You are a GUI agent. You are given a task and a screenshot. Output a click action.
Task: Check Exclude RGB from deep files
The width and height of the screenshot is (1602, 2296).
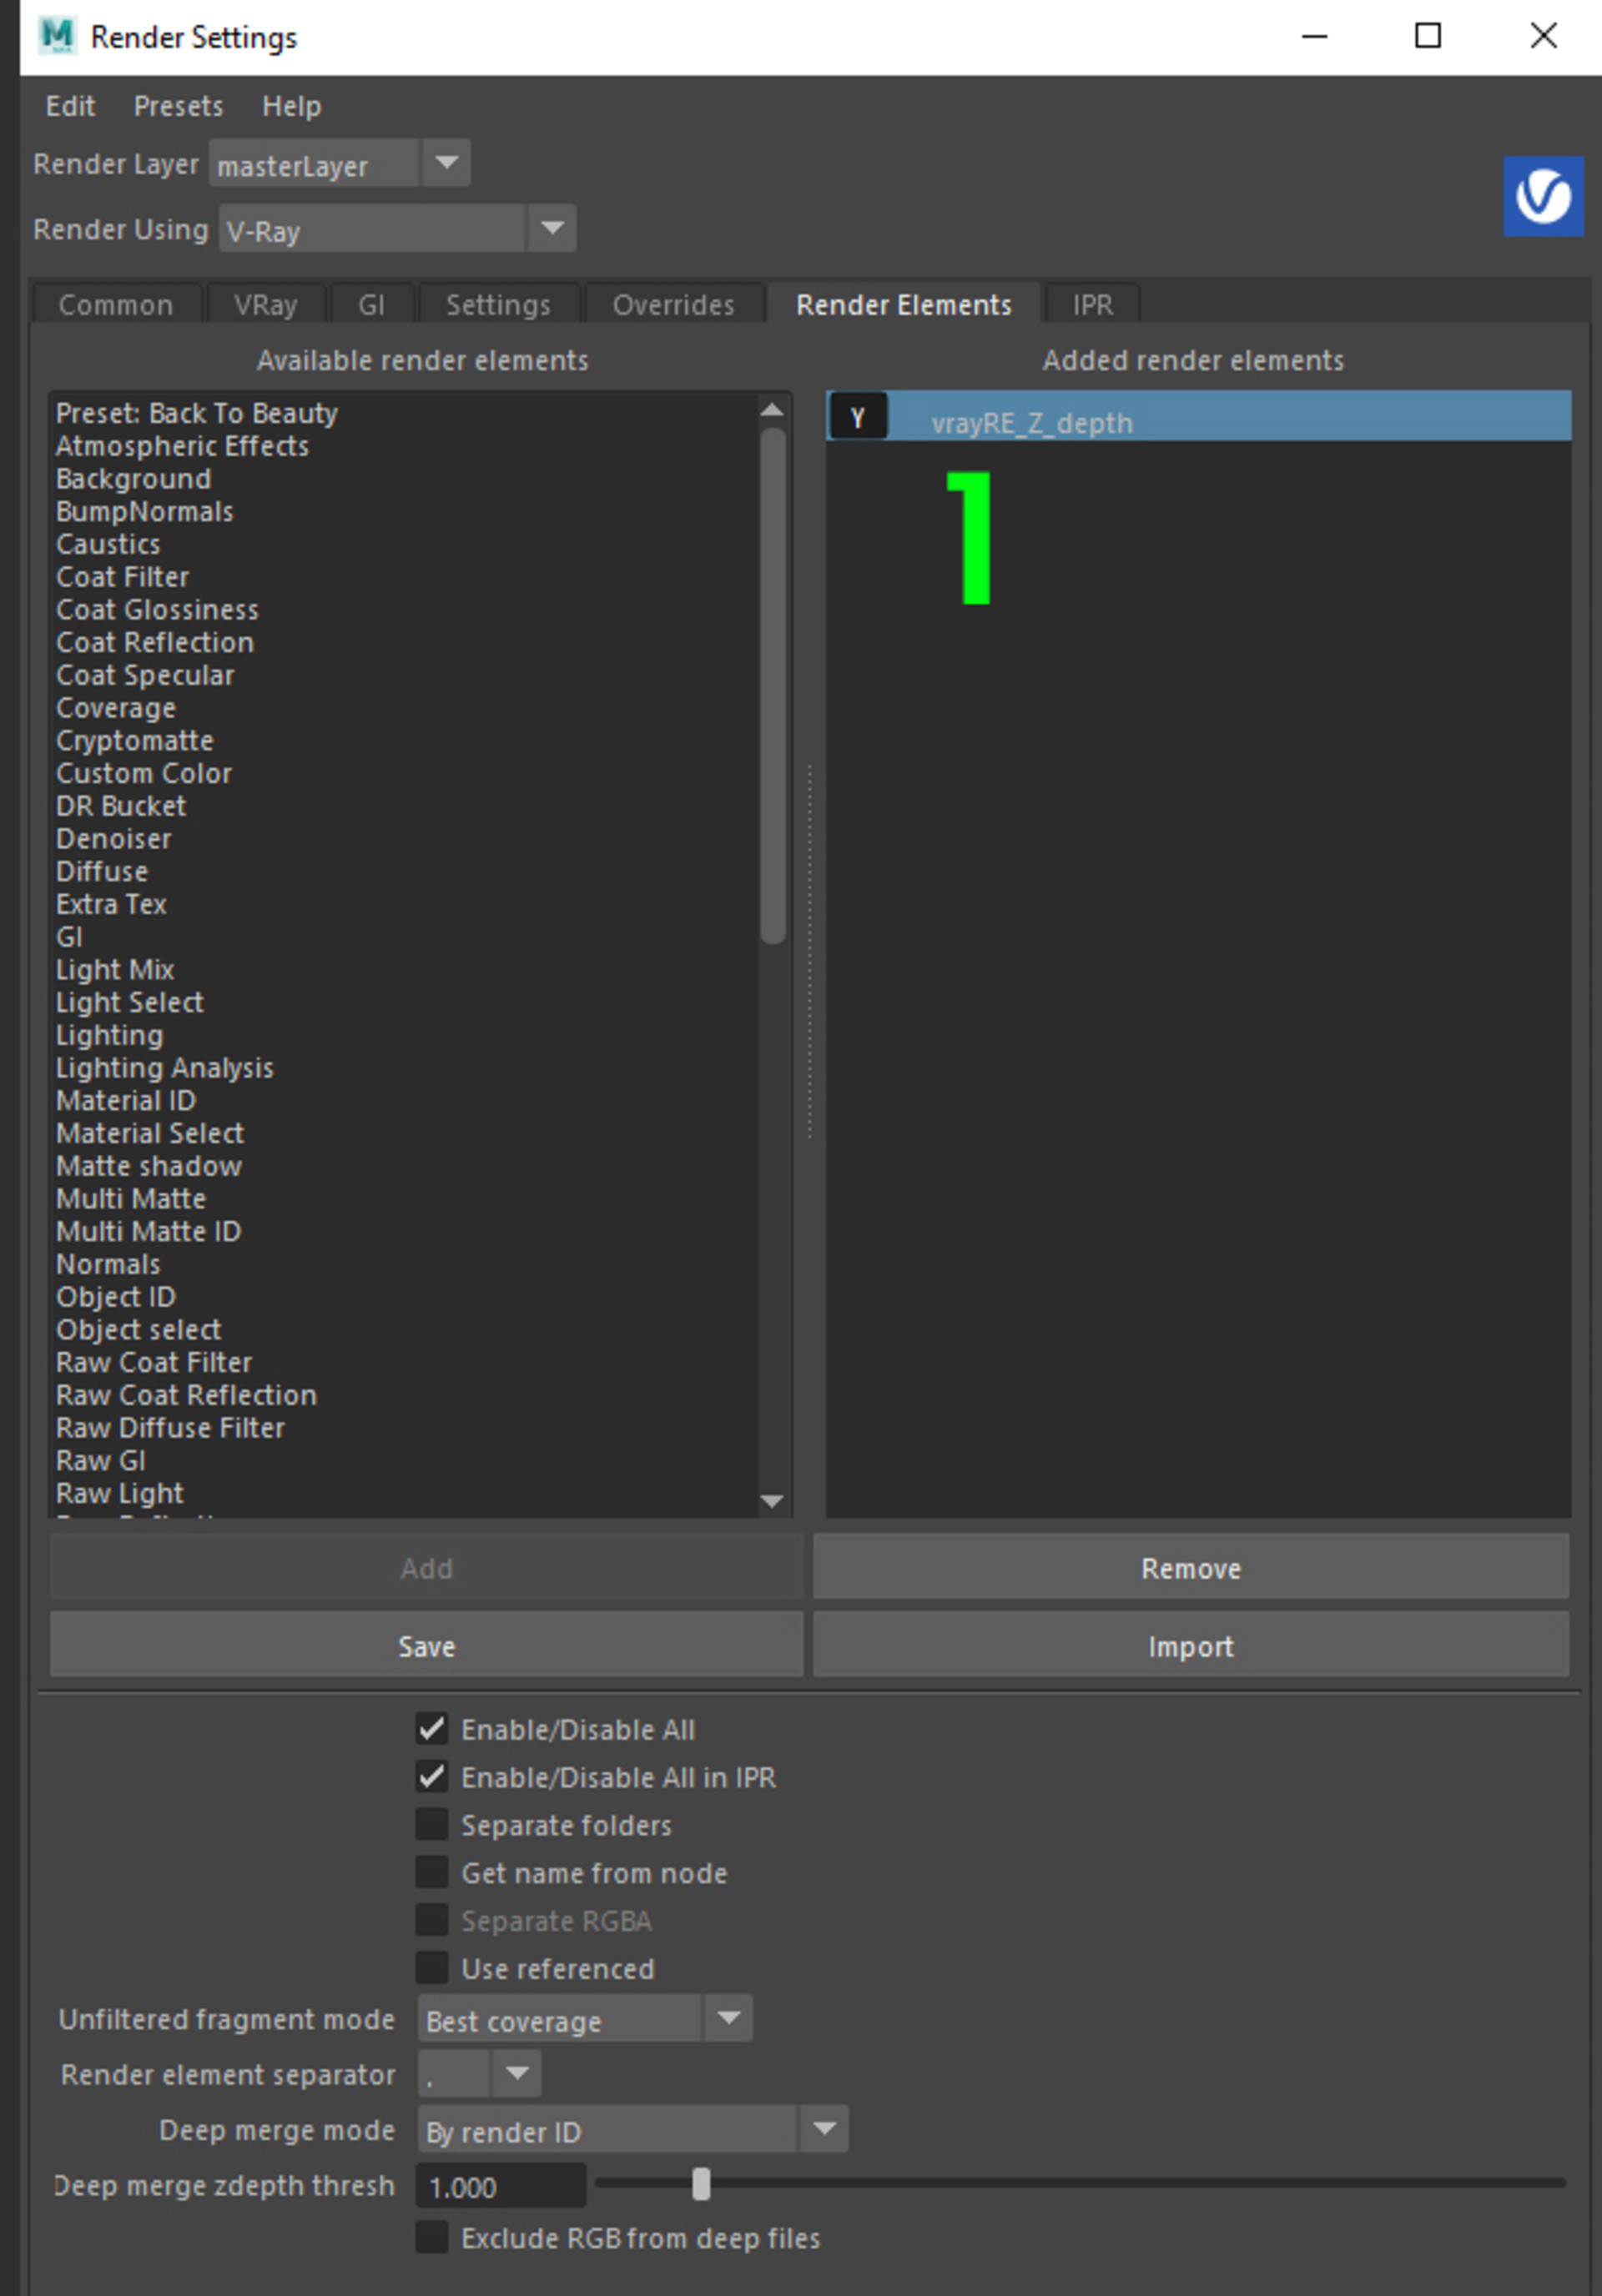click(x=432, y=2237)
